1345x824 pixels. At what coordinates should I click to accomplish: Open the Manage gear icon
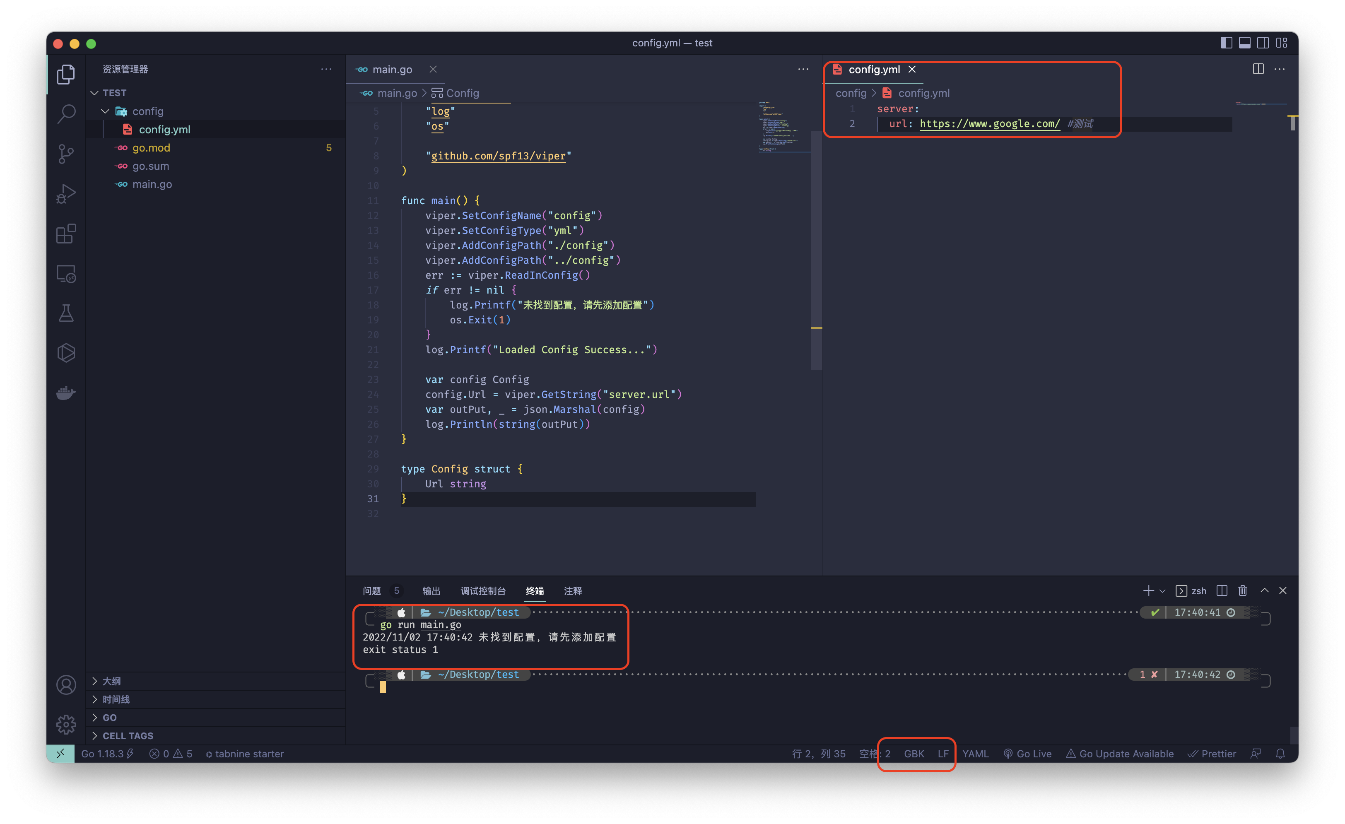[66, 724]
